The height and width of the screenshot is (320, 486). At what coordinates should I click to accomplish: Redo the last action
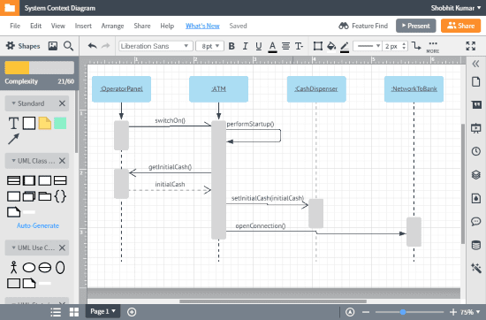(x=106, y=46)
